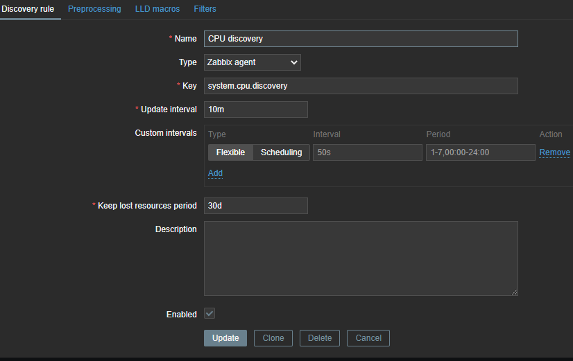Click the Name input field
The image size is (573, 361).
[361, 39]
